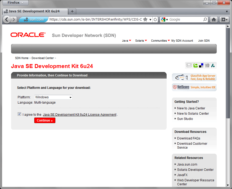
Task: Open New to Java Center link
Action: coord(191,108)
